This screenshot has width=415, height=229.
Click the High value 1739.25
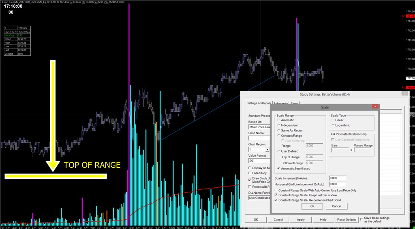click(22, 42)
